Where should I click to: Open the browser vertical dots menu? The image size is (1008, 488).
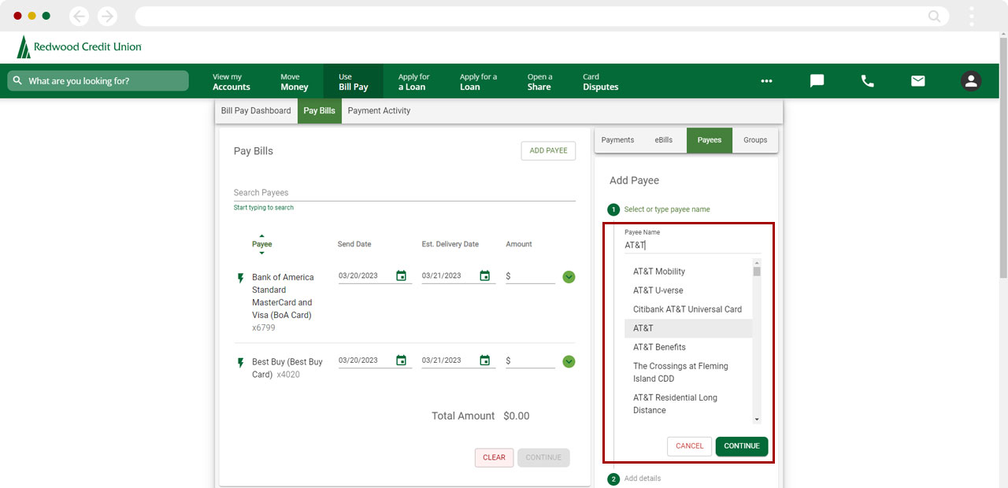pyautogui.click(x=972, y=16)
